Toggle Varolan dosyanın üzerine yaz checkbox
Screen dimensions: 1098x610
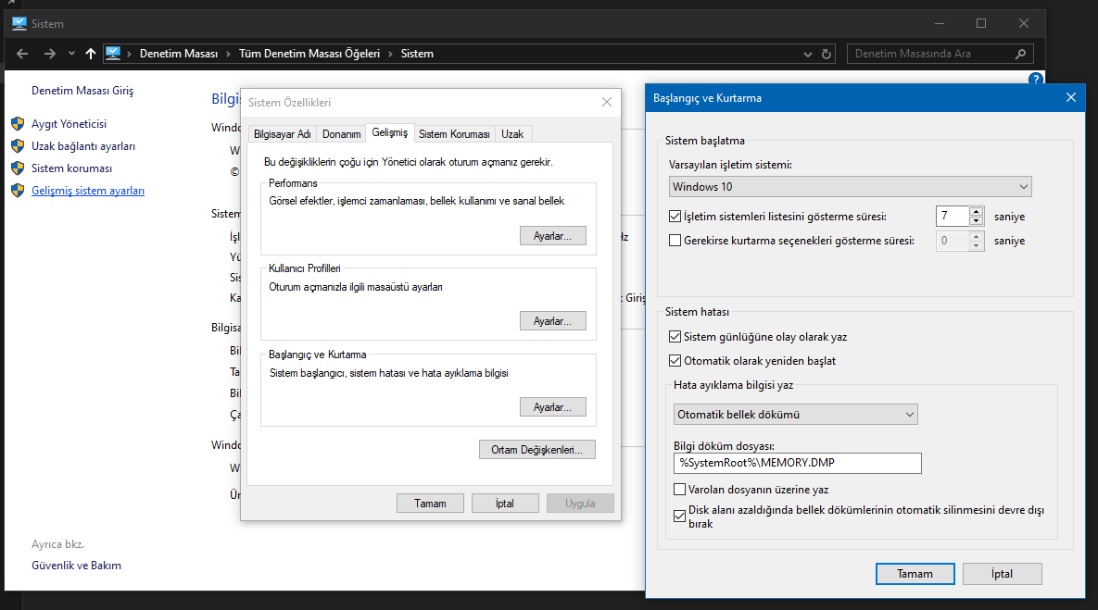(x=679, y=490)
